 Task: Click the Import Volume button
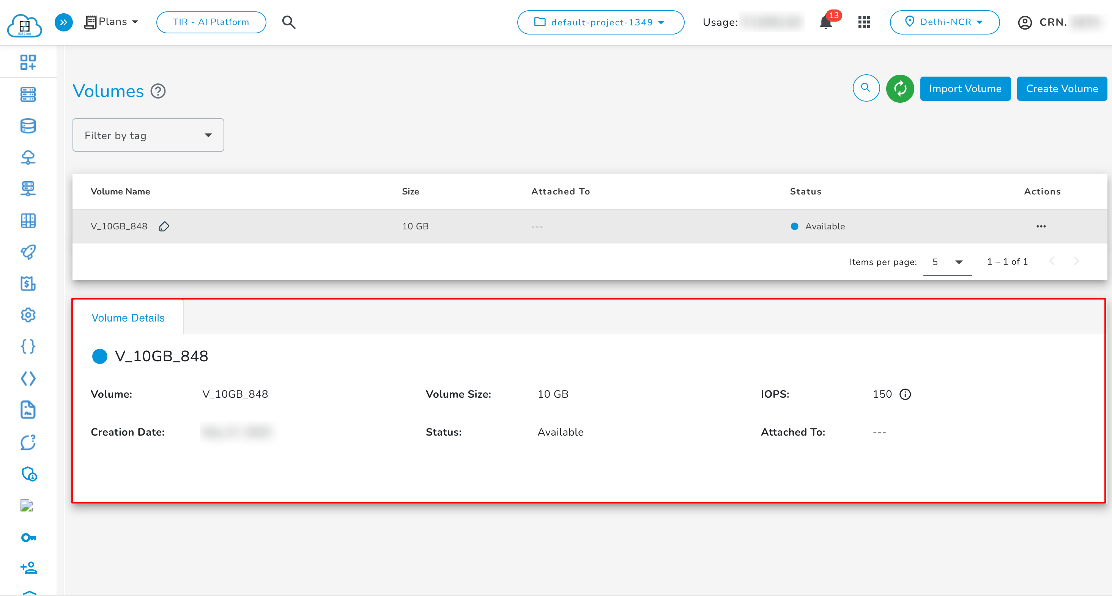point(965,88)
